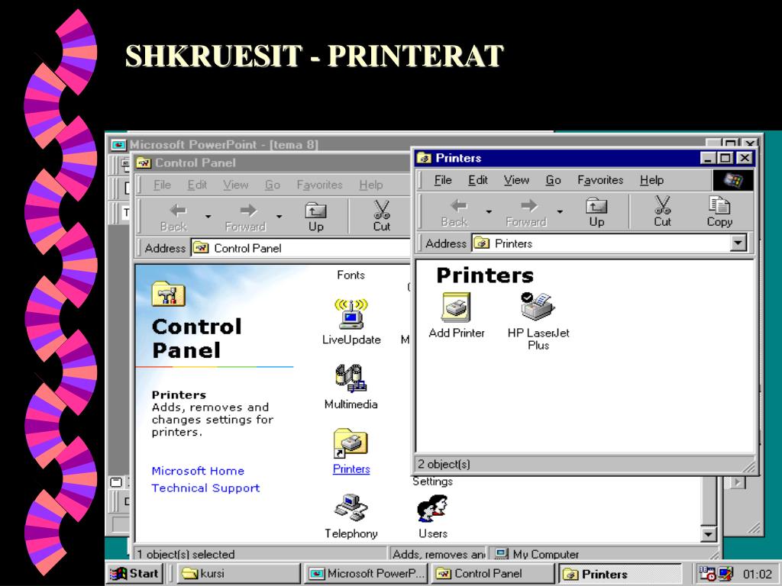Click '2 object(s)' status bar text
The height and width of the screenshot is (586, 782).
pos(444,464)
